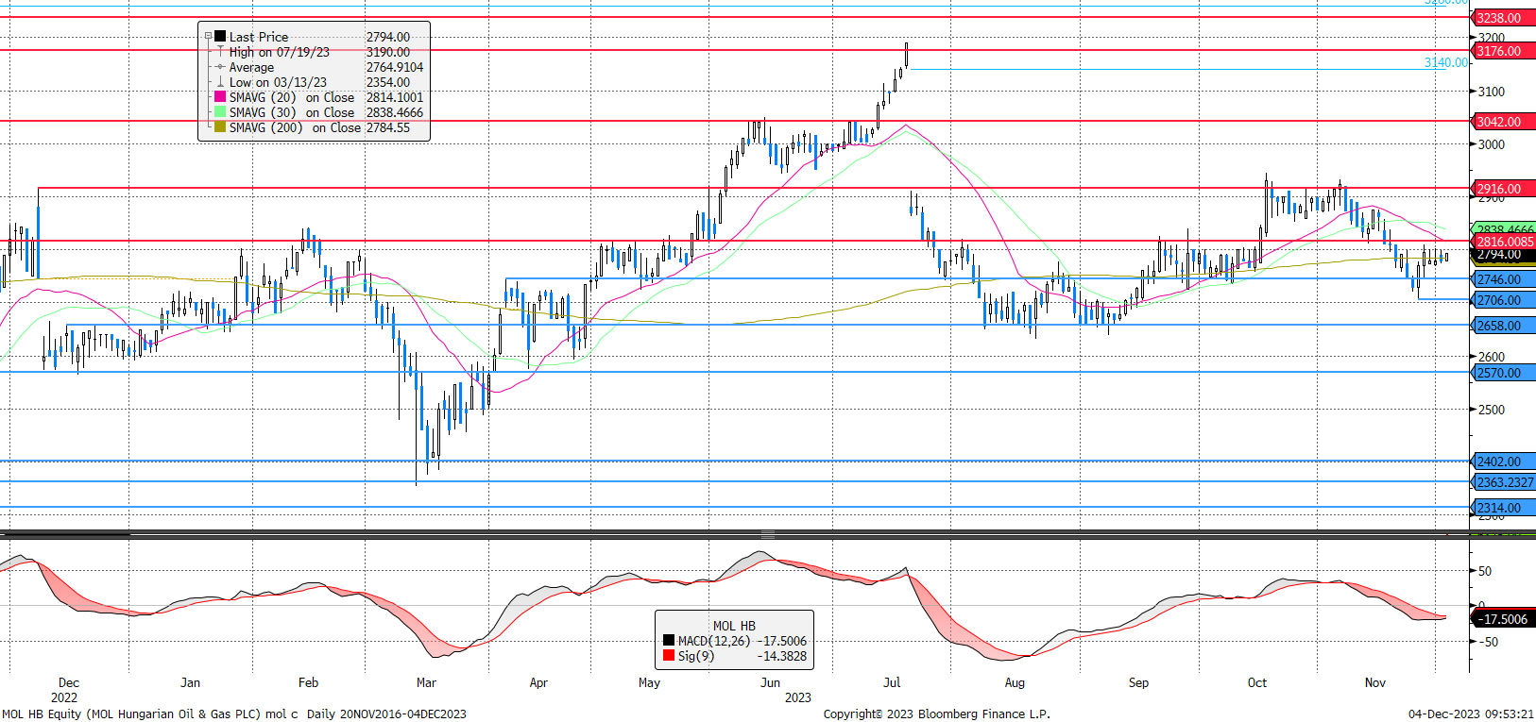
Task: Click the 'SMAVG (30) on Close' label
Action: 292,112
